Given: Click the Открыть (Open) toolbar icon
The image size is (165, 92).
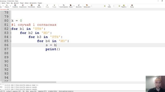Looking at the screenshot, I should coord(7,6).
